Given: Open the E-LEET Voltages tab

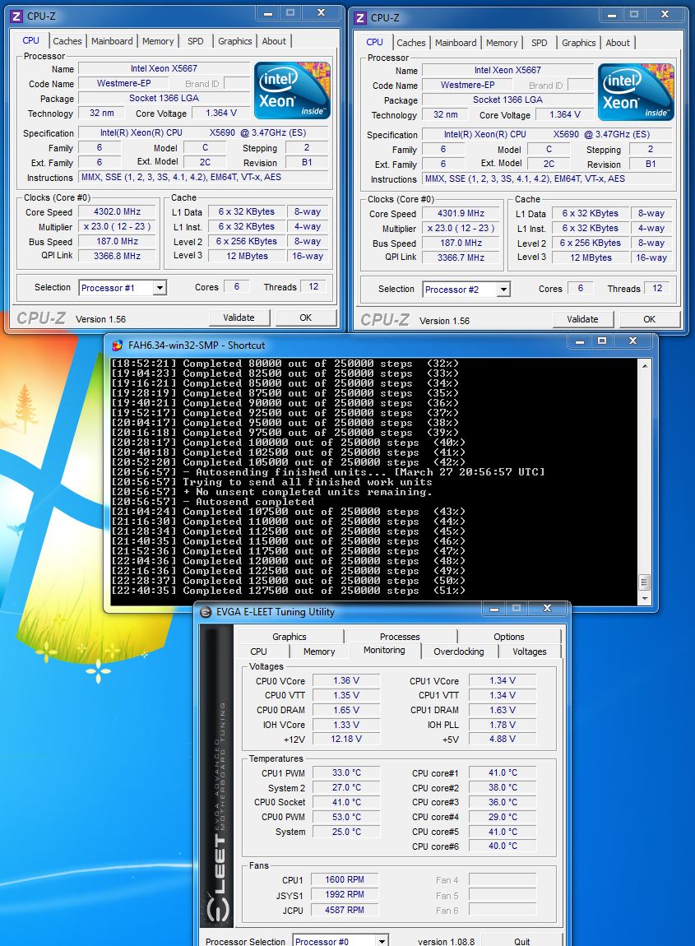Looking at the screenshot, I should coord(530,652).
